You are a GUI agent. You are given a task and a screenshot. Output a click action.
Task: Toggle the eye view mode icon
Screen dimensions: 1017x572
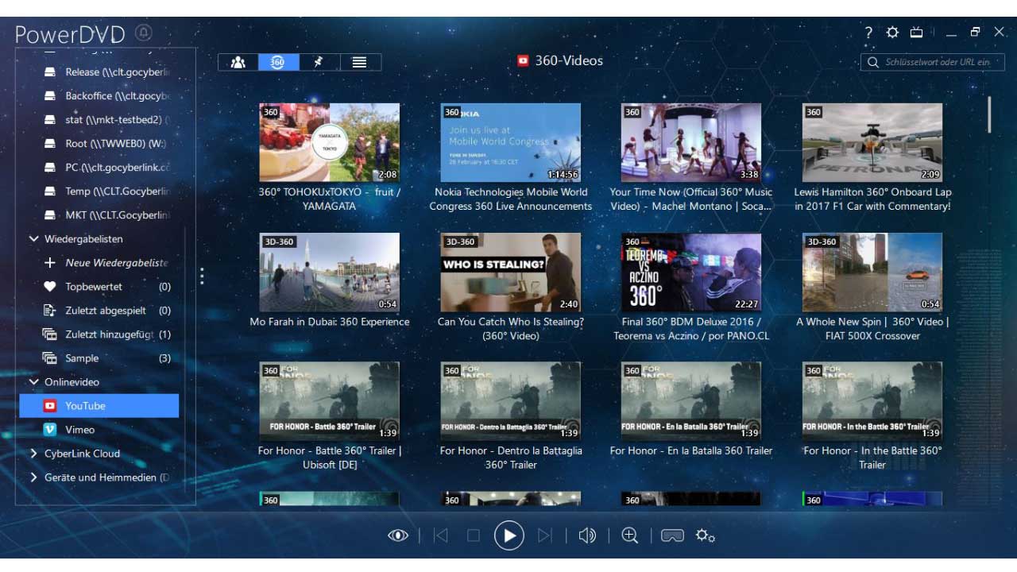click(397, 535)
